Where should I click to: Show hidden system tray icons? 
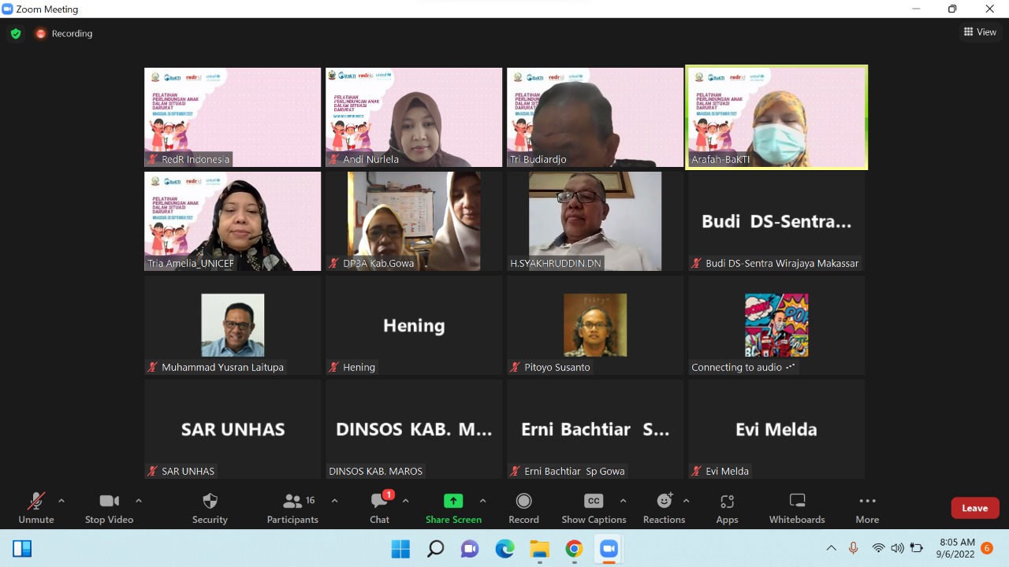[x=831, y=548]
